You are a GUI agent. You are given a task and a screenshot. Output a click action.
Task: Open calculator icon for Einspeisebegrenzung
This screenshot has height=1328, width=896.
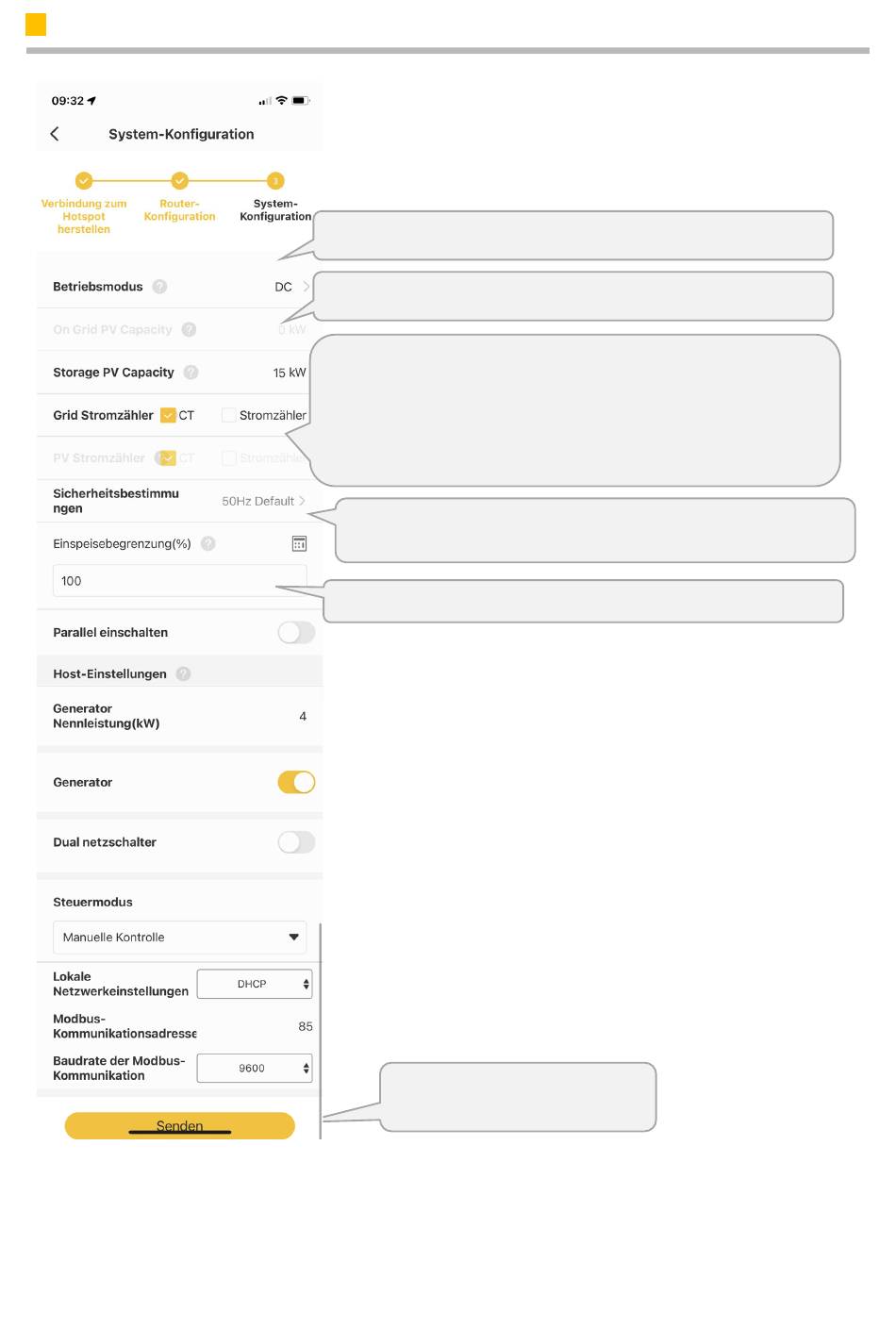[299, 543]
